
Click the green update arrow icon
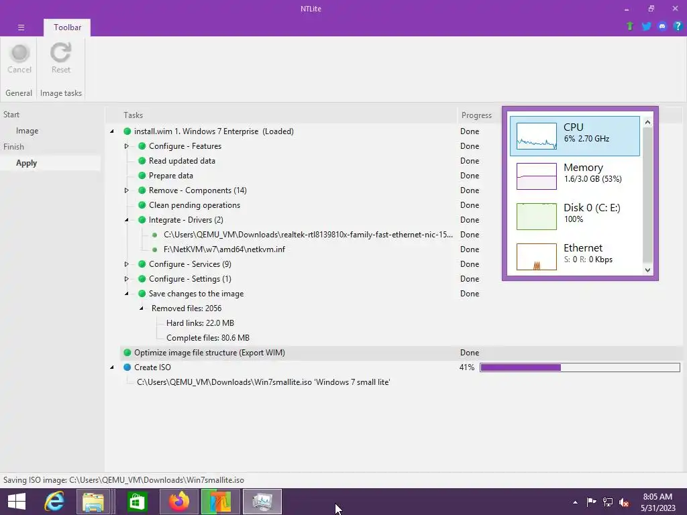coord(629,26)
